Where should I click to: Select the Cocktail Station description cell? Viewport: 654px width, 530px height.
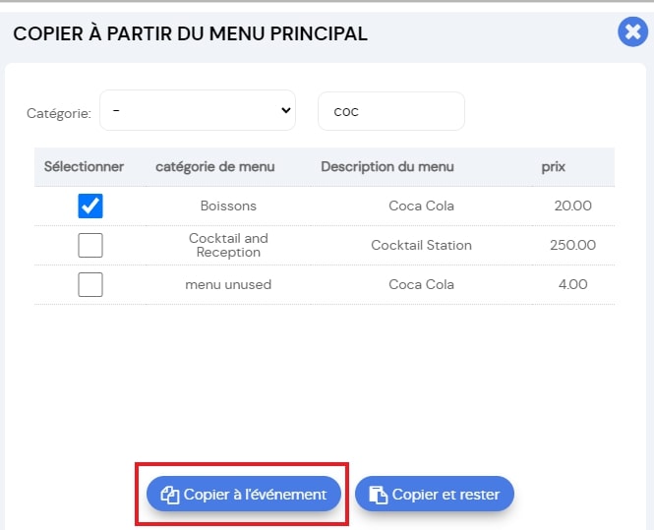tap(421, 245)
